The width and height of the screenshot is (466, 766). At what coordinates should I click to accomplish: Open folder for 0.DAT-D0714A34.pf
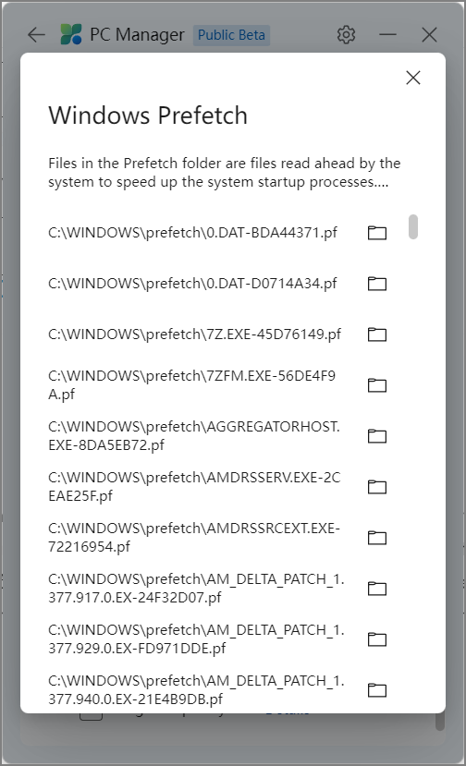click(377, 284)
